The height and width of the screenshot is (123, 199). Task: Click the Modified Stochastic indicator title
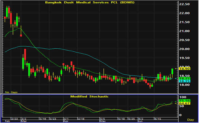(89, 96)
